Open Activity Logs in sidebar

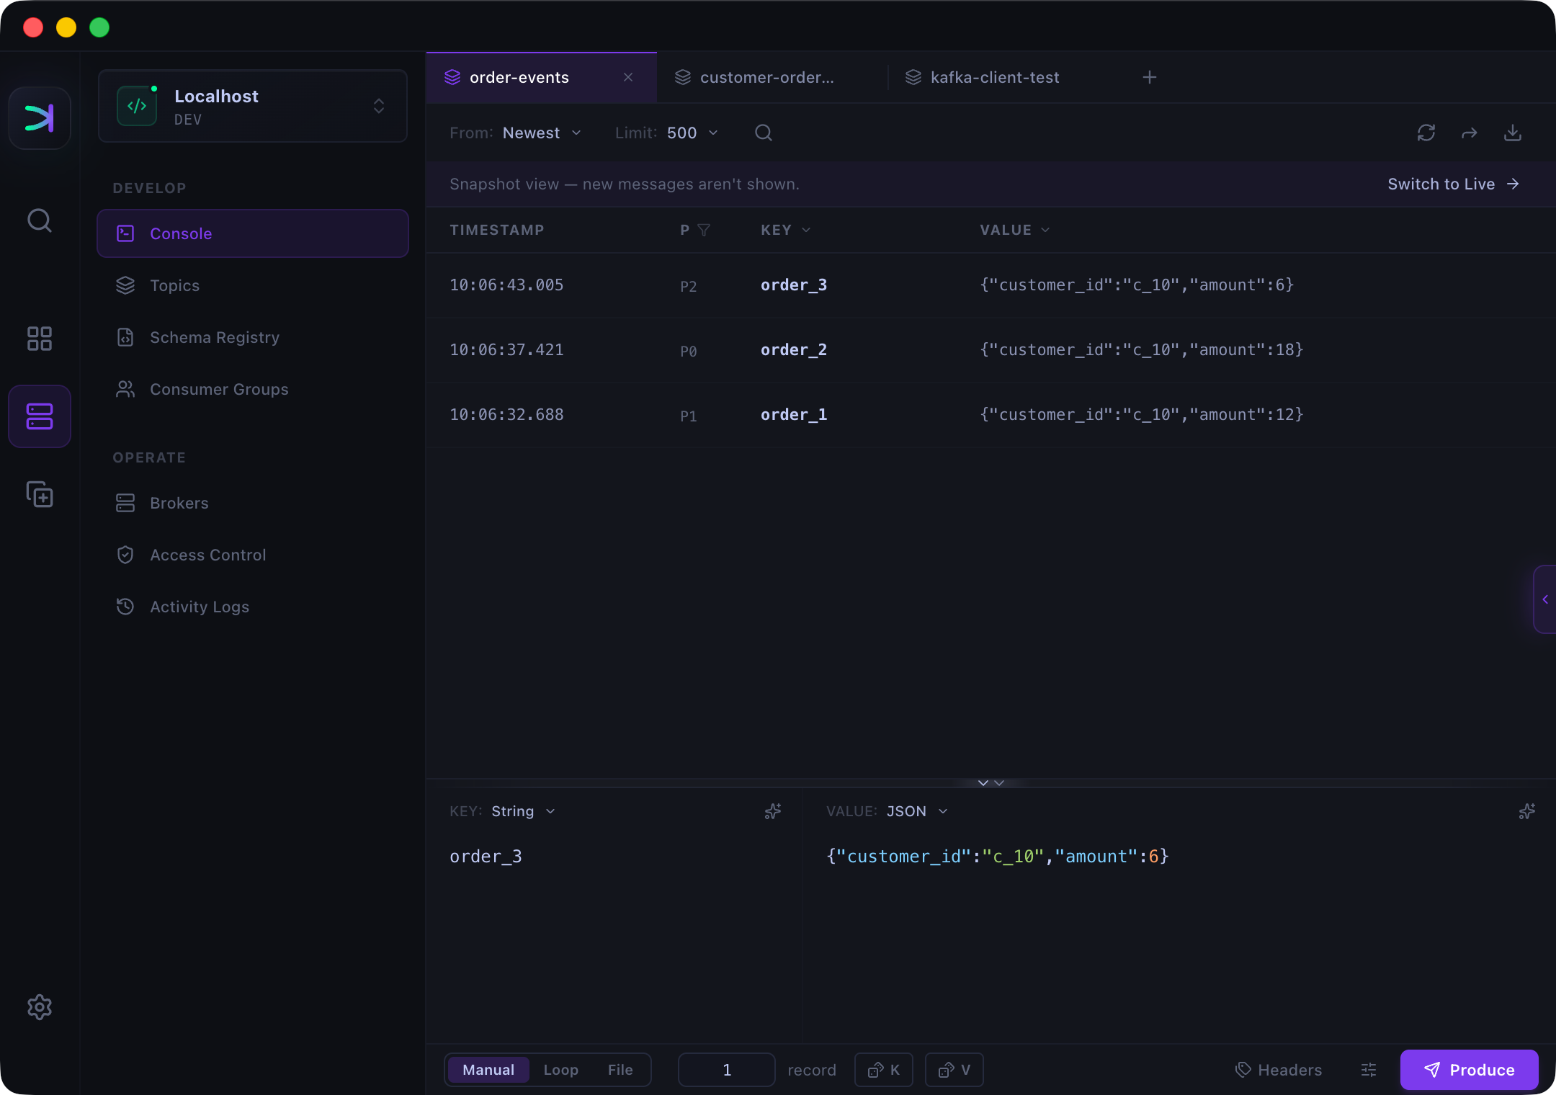[253, 607]
